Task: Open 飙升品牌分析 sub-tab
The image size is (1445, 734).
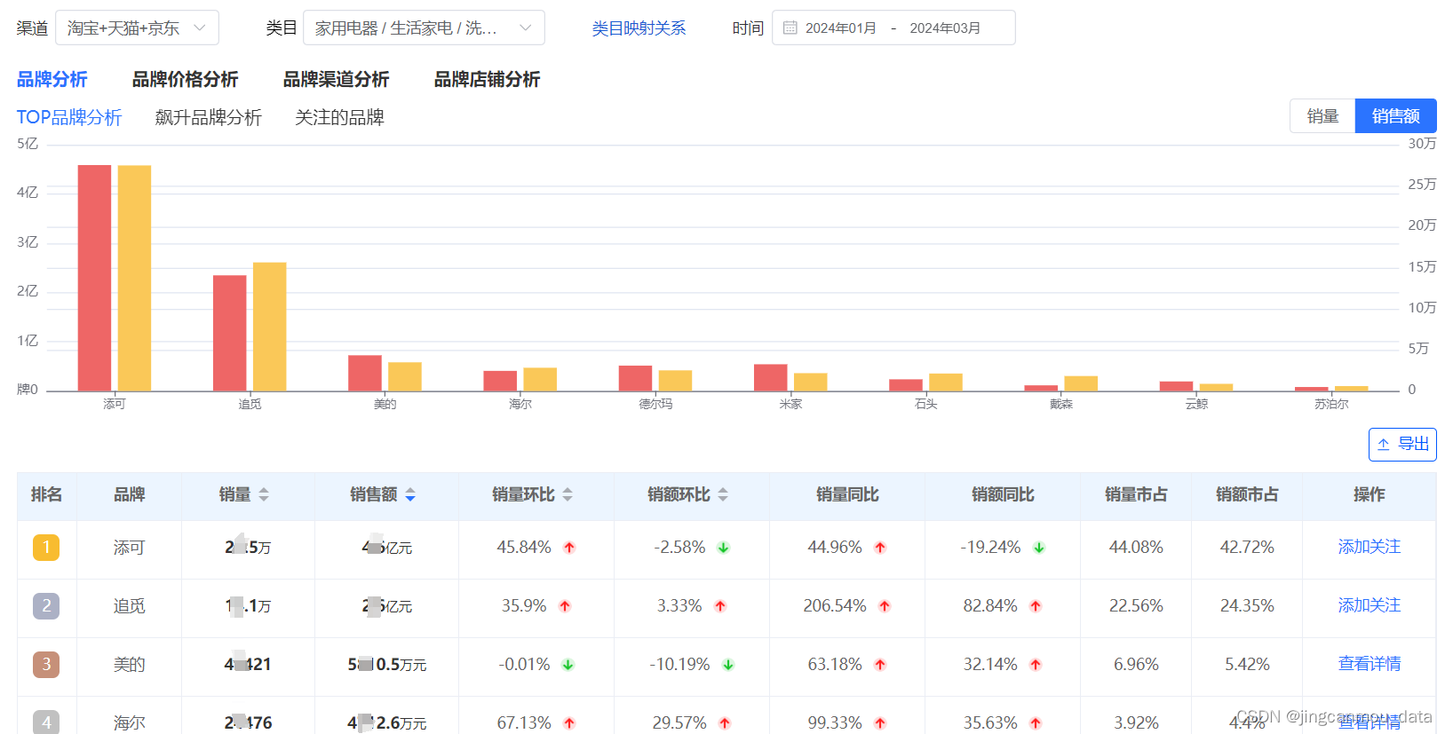Action: click(208, 117)
